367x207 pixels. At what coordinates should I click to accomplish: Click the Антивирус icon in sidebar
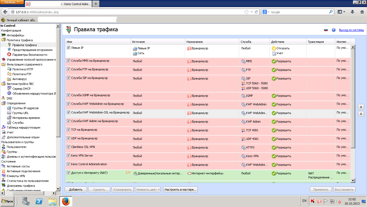[9, 79]
